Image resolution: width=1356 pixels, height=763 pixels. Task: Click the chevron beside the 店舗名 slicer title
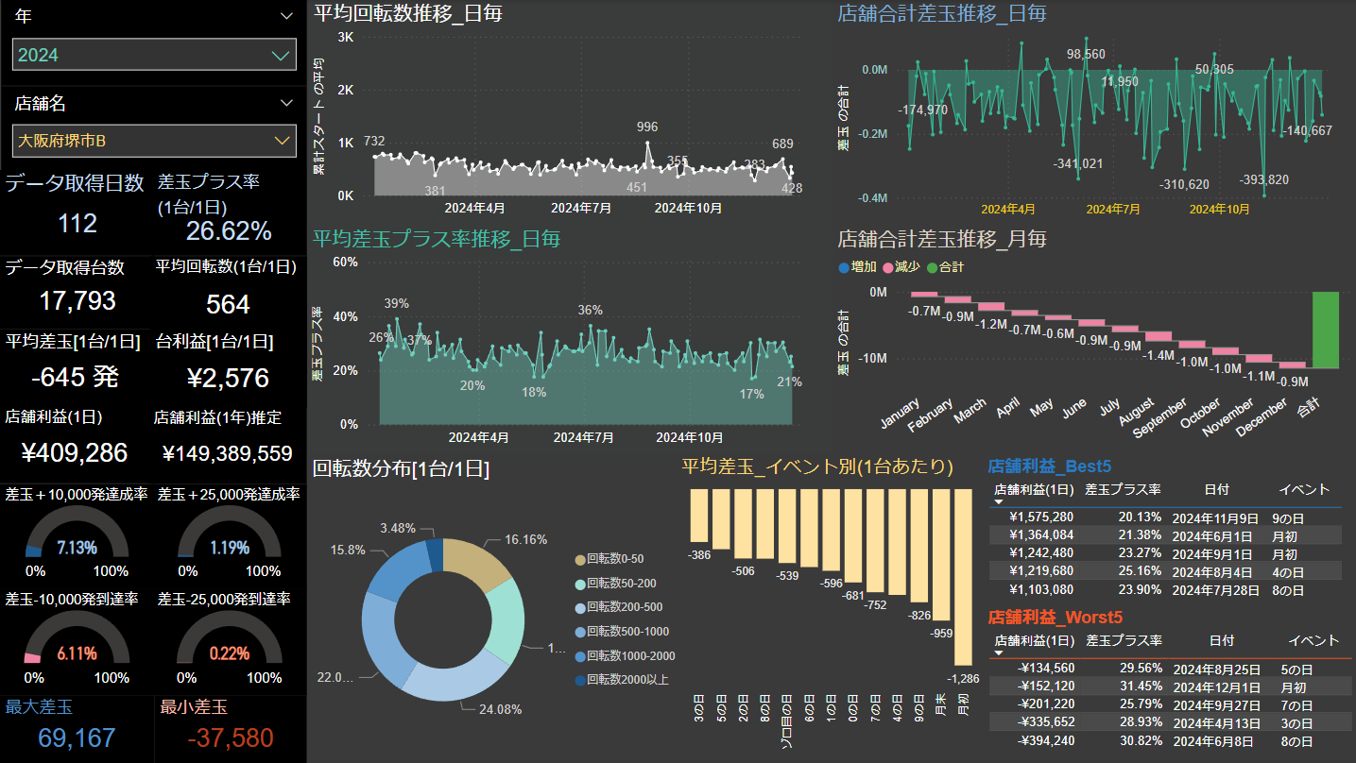[x=287, y=103]
